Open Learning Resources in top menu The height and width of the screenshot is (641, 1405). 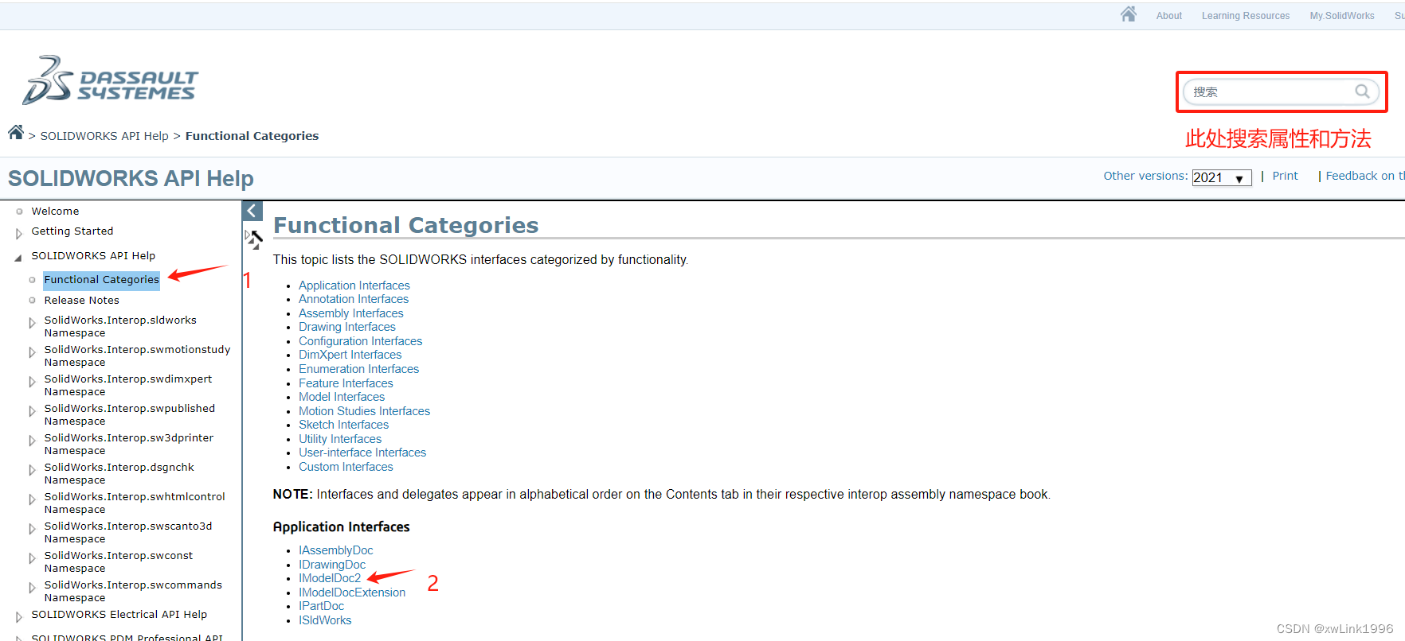coord(1245,16)
